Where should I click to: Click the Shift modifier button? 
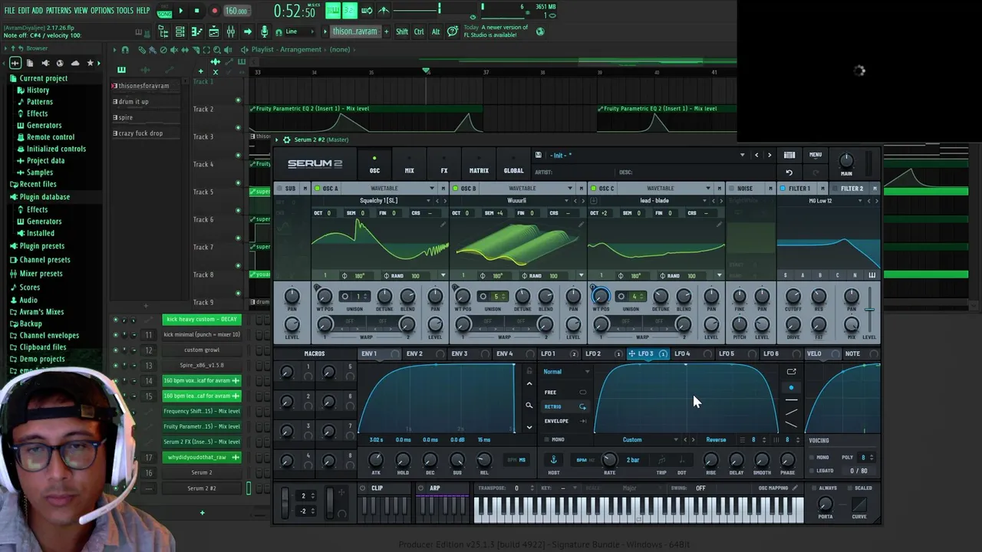(x=402, y=31)
